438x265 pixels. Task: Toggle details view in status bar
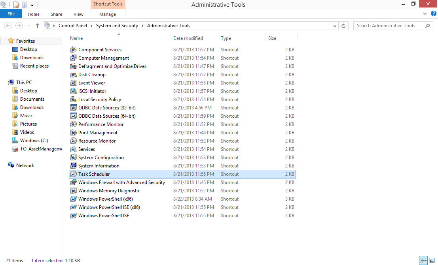423,260
